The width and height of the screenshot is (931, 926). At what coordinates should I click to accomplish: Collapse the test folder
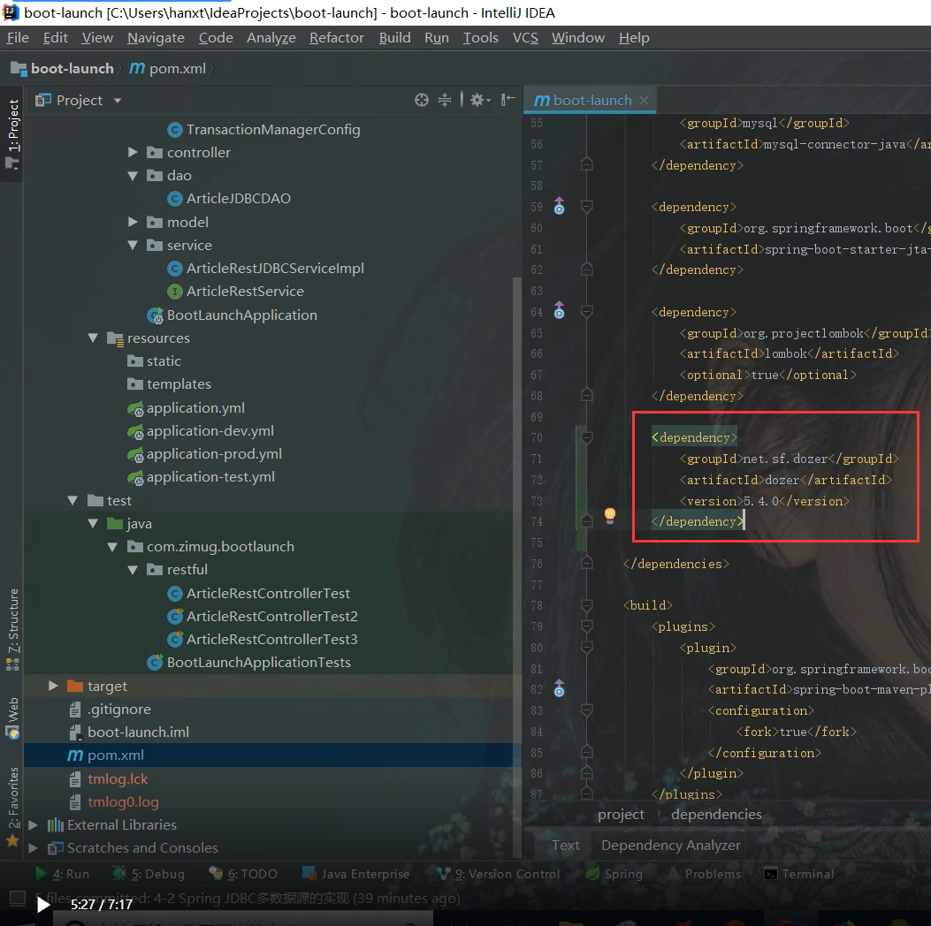point(73,501)
